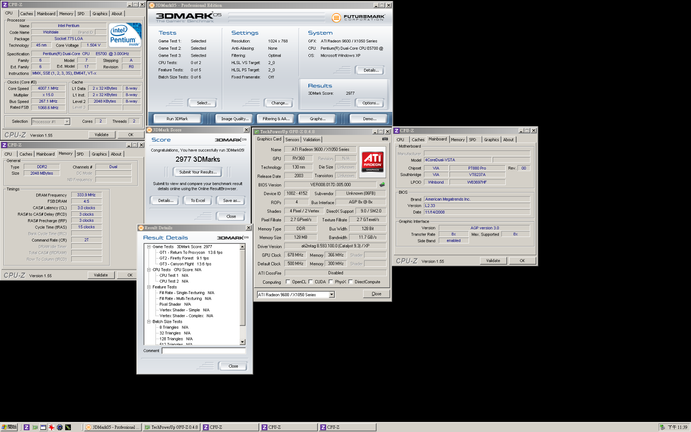Click the 3DMark Score window title icon
The image size is (691, 432).
(x=149, y=130)
